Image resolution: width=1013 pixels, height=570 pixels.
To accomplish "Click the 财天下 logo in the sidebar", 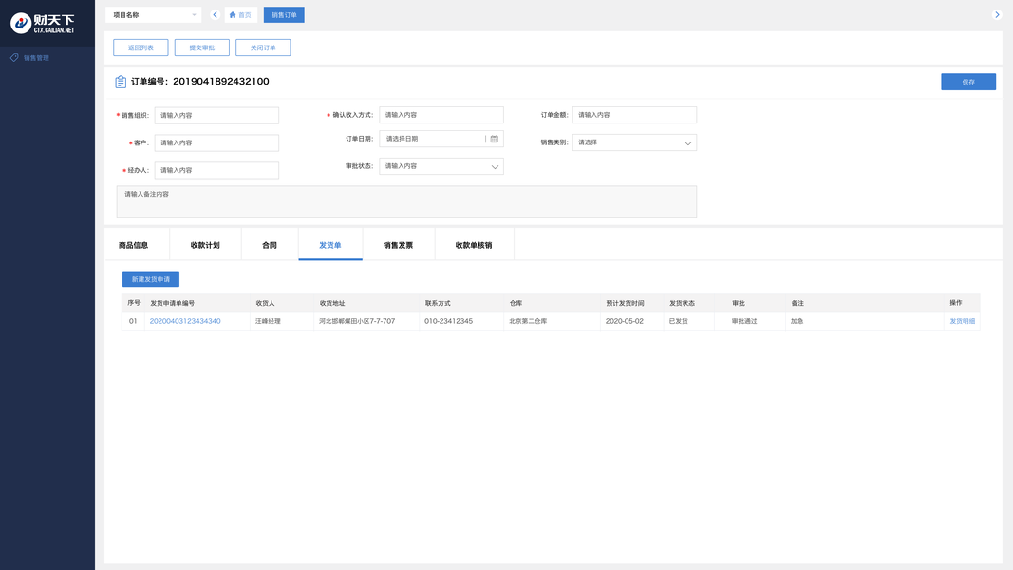I will (43, 23).
